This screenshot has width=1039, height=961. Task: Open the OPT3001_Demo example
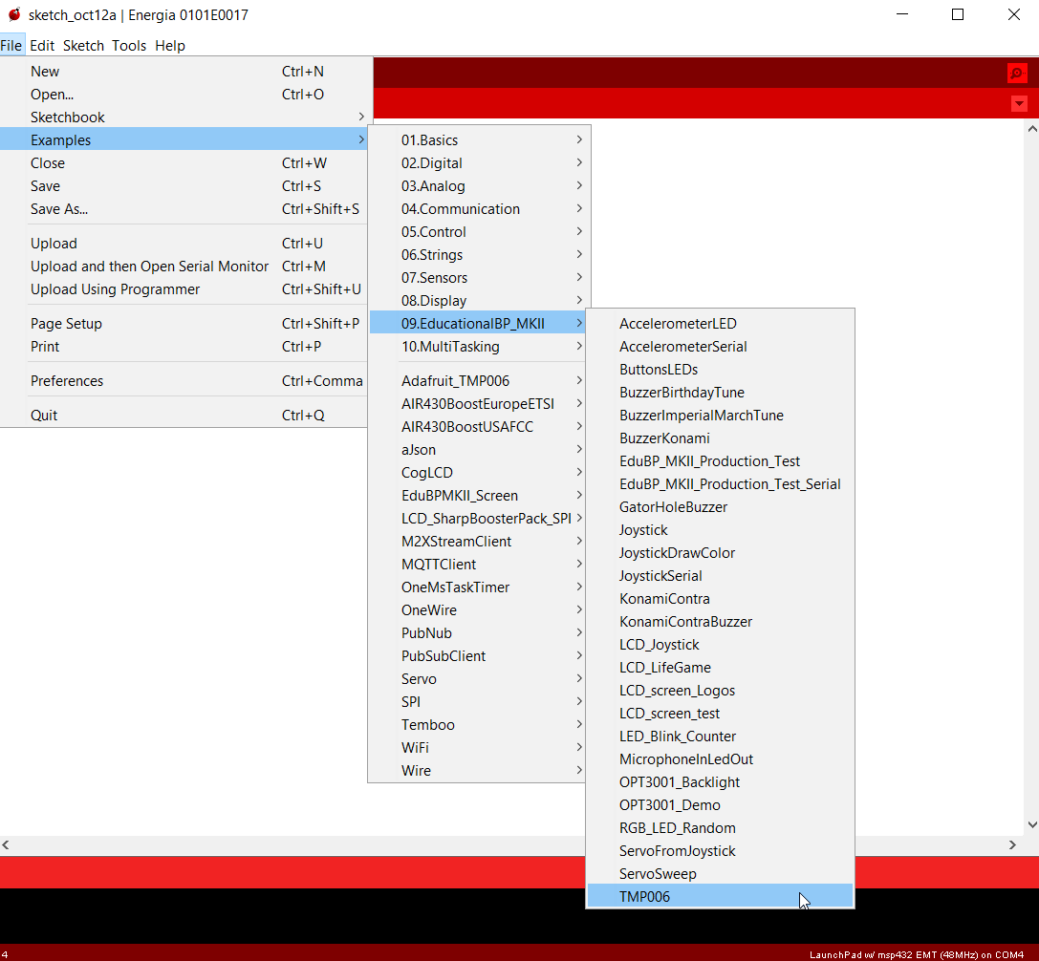tap(721, 805)
